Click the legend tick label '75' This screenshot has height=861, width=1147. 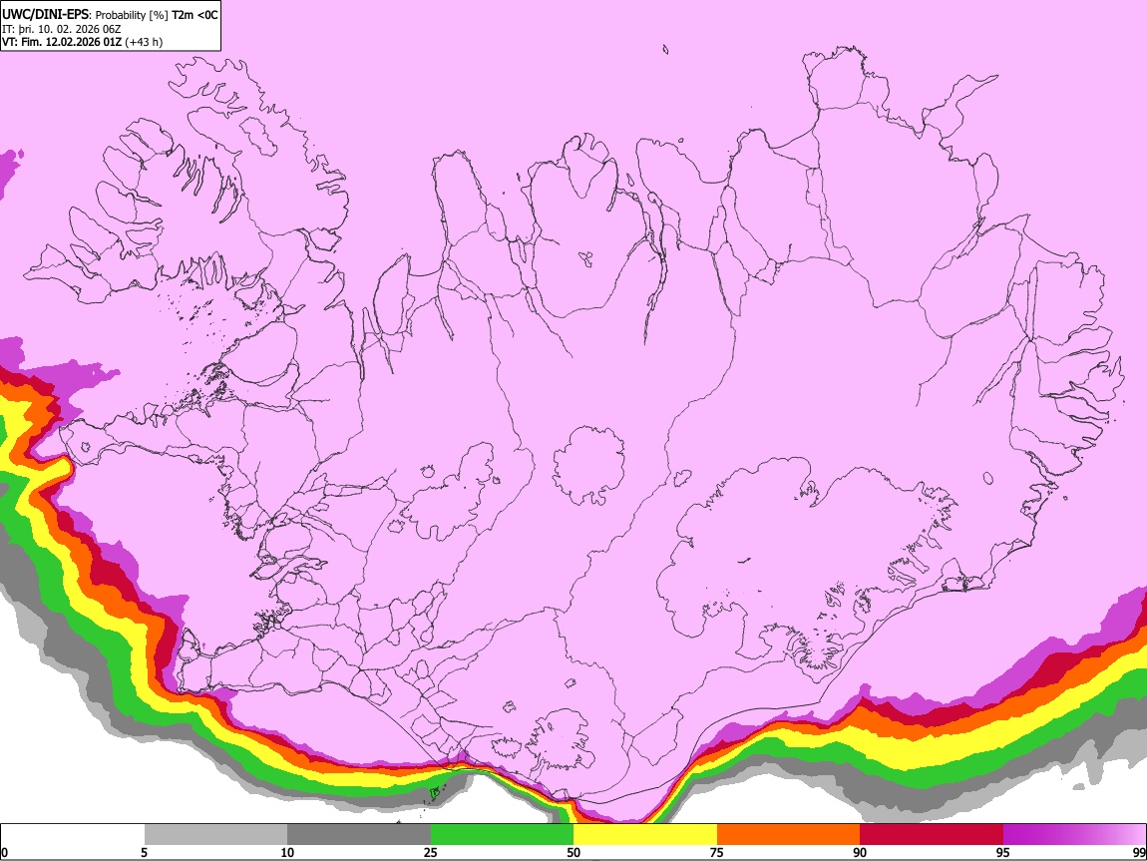[x=717, y=853]
